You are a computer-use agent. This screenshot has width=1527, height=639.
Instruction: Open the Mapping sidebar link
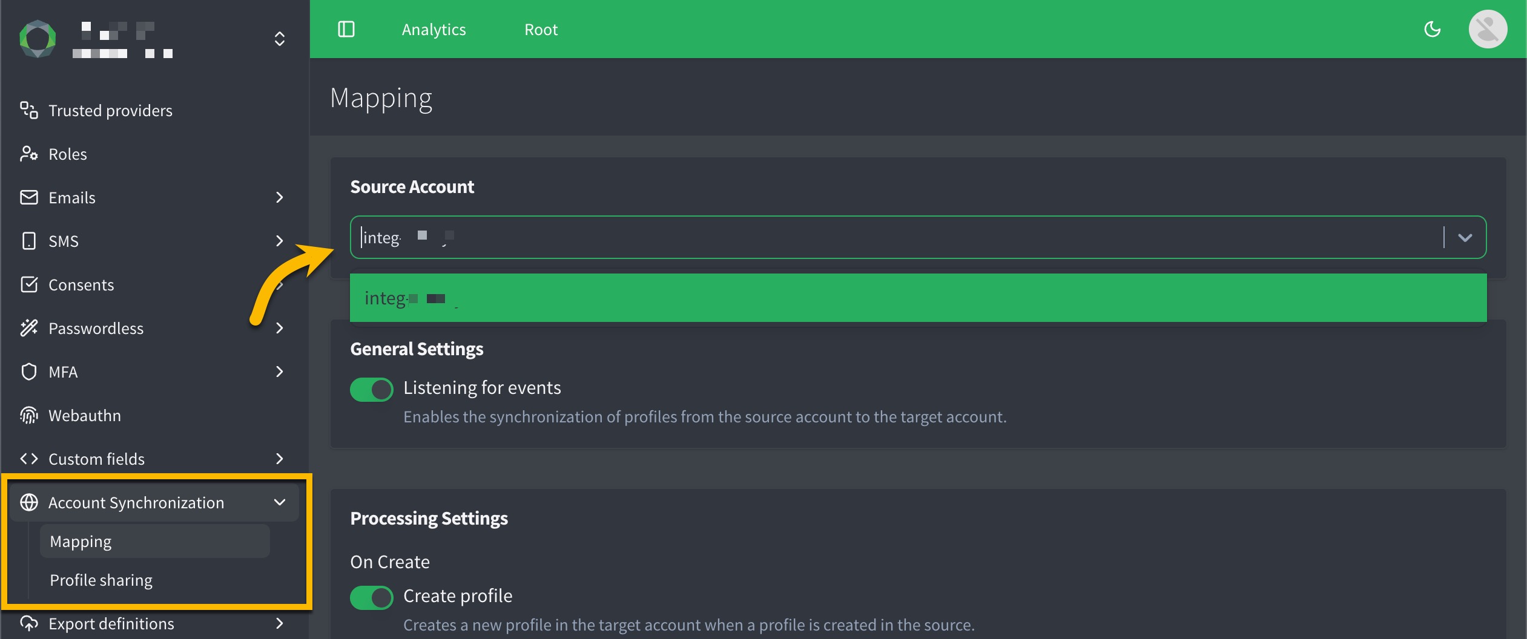click(81, 541)
